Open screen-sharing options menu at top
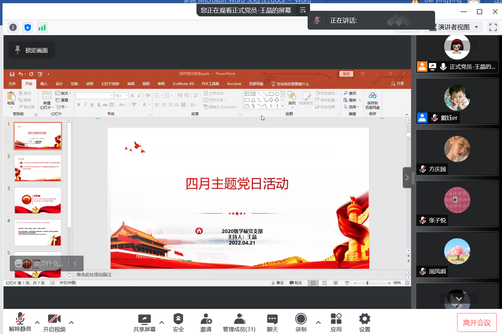This screenshot has width=502, height=334. pos(303,10)
